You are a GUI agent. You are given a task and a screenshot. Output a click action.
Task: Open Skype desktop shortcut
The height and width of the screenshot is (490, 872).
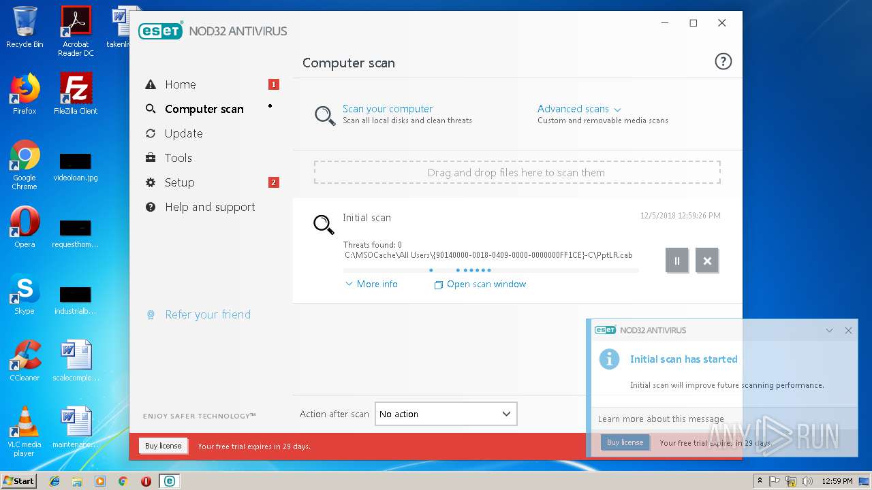[25, 295]
